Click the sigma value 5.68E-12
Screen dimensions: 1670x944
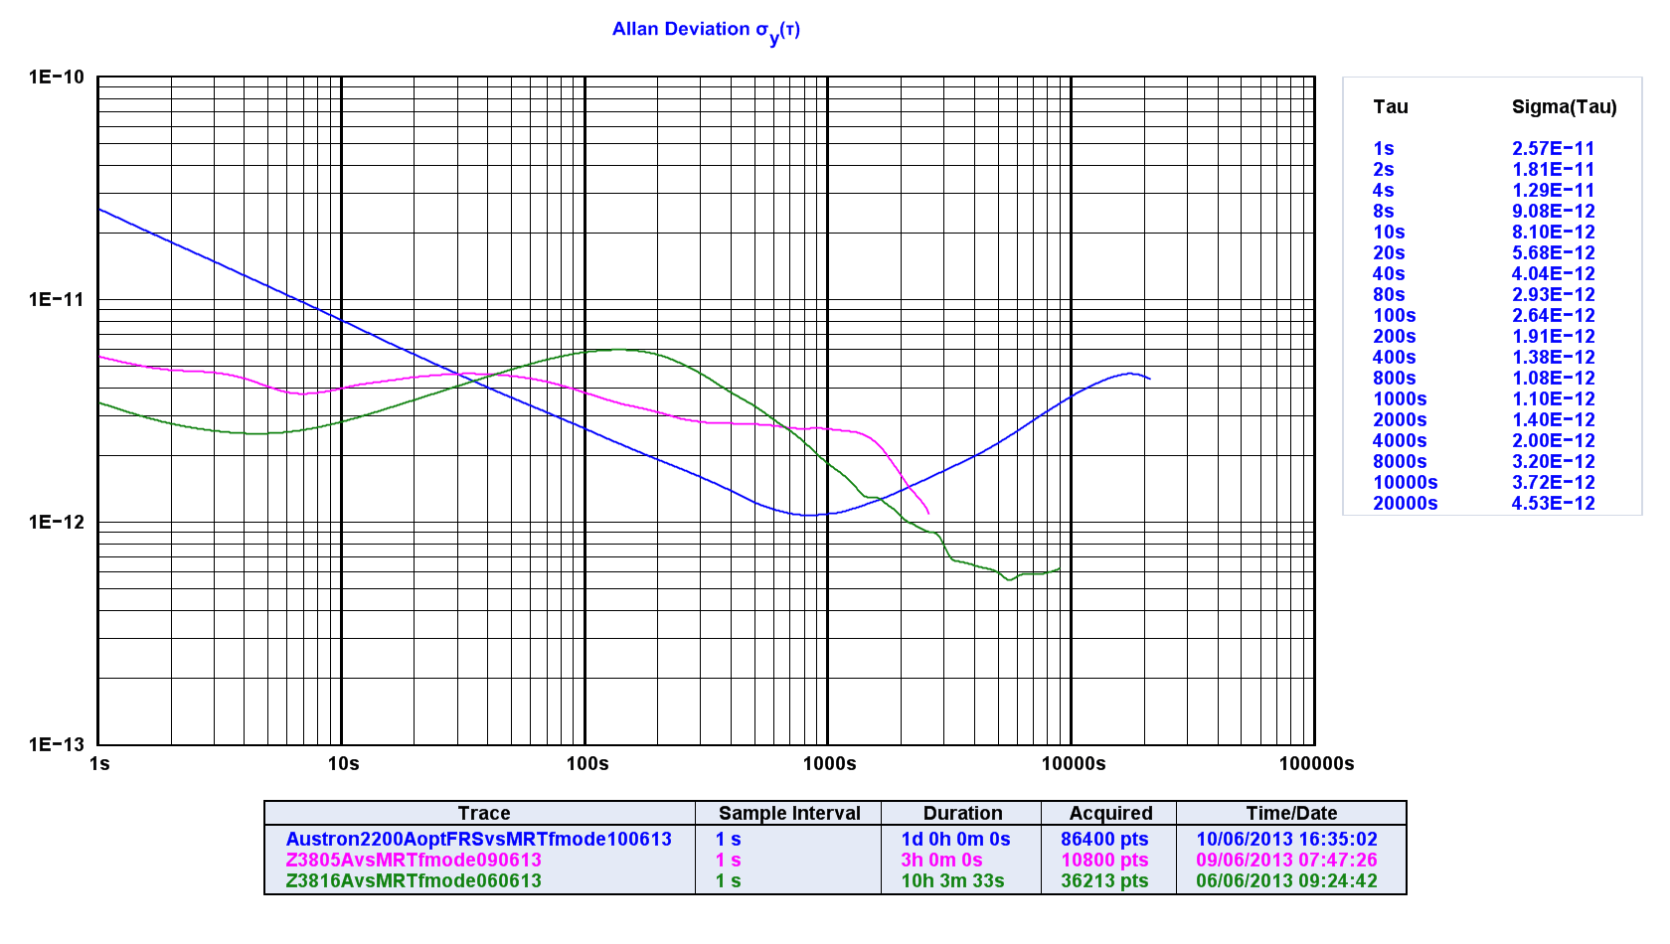pyautogui.click(x=1553, y=252)
